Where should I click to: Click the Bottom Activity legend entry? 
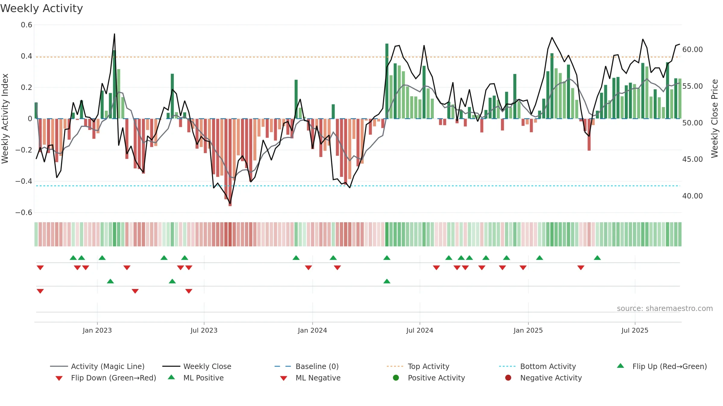coord(537,366)
